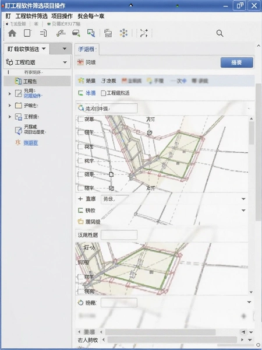Image resolution: width=262 pixels, height=350 pixels.
Task: Click the device icon with green dot
Action: [x=76, y=33]
